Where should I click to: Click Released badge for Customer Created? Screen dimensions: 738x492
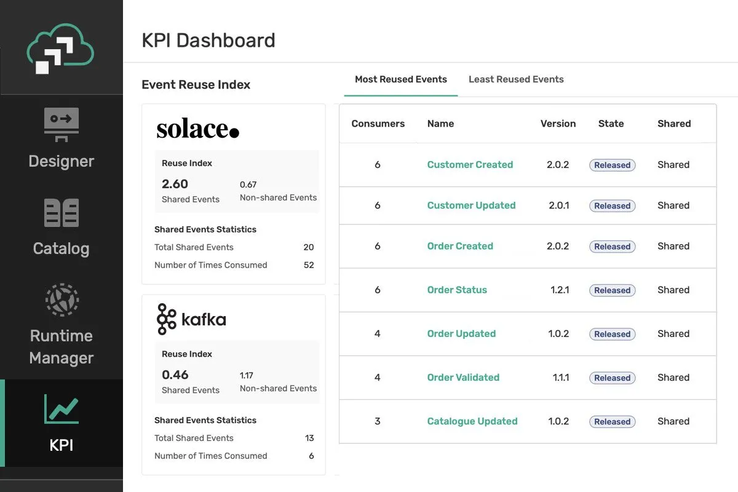[612, 165]
